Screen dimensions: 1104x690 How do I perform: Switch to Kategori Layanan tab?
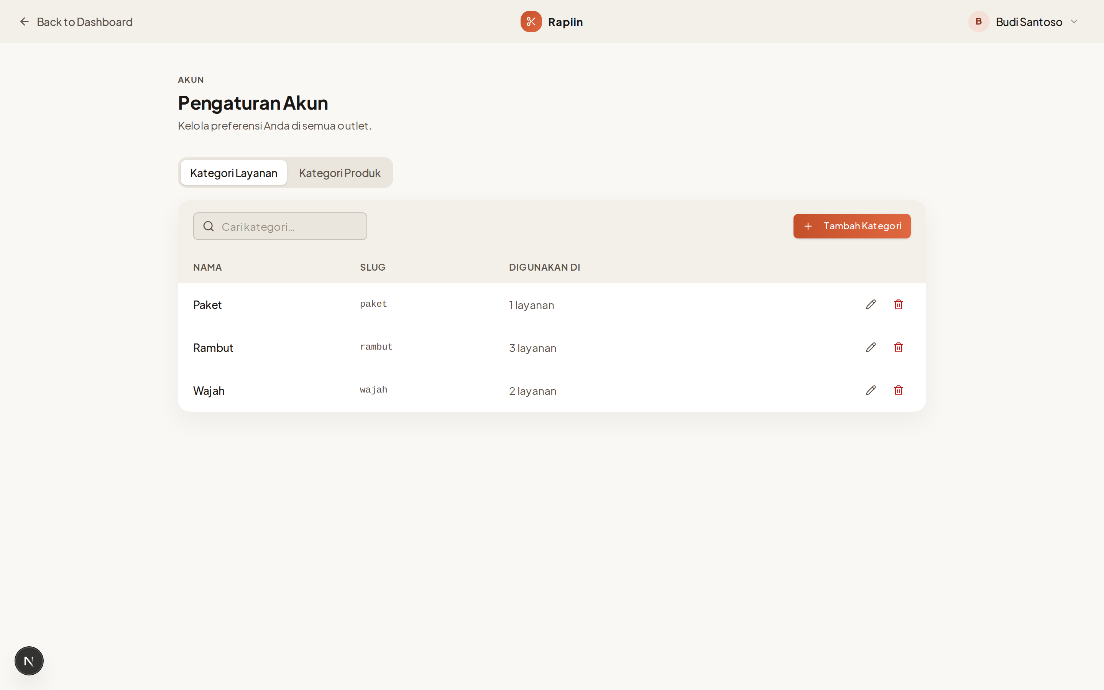233,173
